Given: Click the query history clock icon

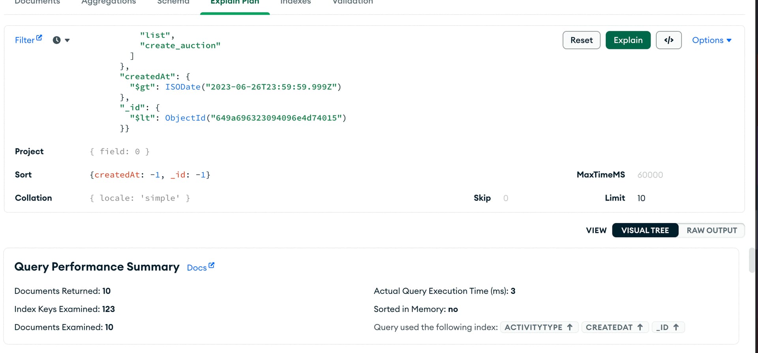Looking at the screenshot, I should pyautogui.click(x=57, y=40).
